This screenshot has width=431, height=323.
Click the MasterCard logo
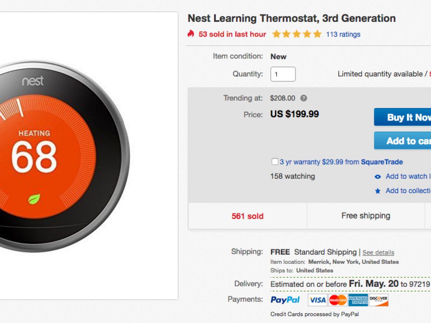338,300
